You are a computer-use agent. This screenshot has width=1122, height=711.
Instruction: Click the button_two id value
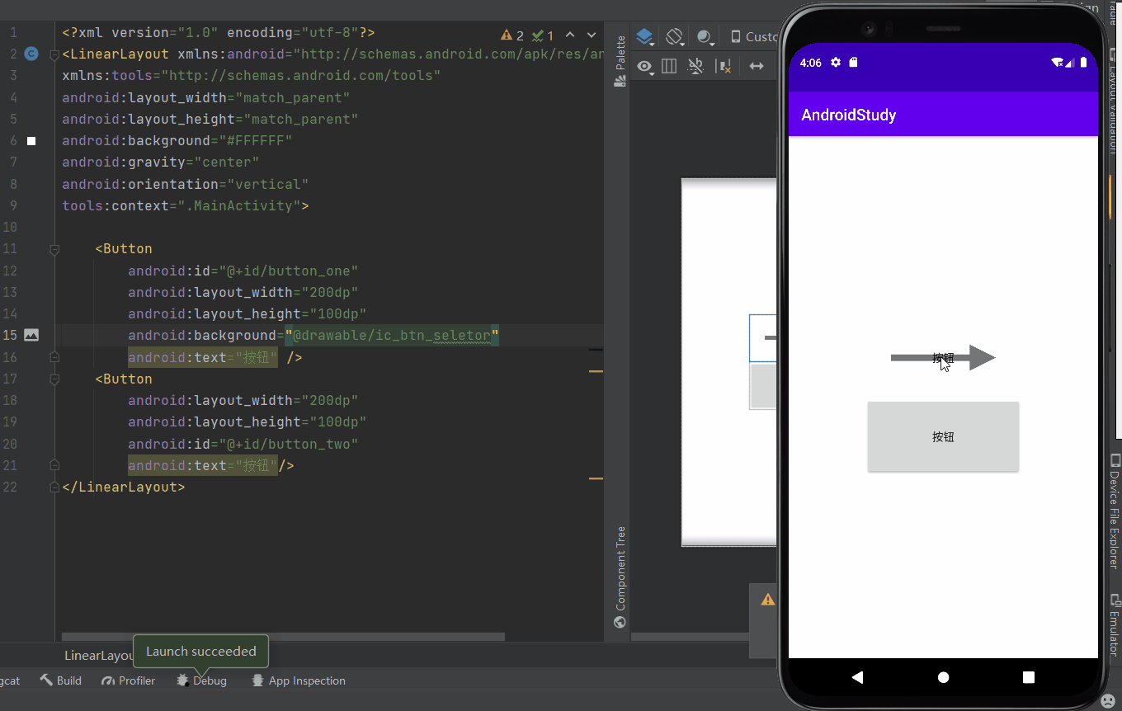(x=288, y=445)
